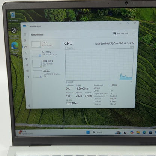
Task: Select the Performance page icon in sidebar
Action: click(25, 47)
